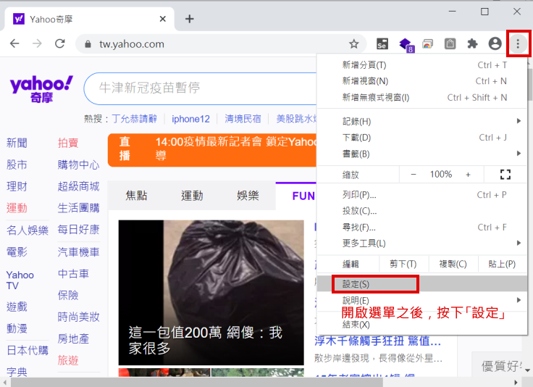Reload the page with refresh icon
The width and height of the screenshot is (533, 387).
[60, 43]
